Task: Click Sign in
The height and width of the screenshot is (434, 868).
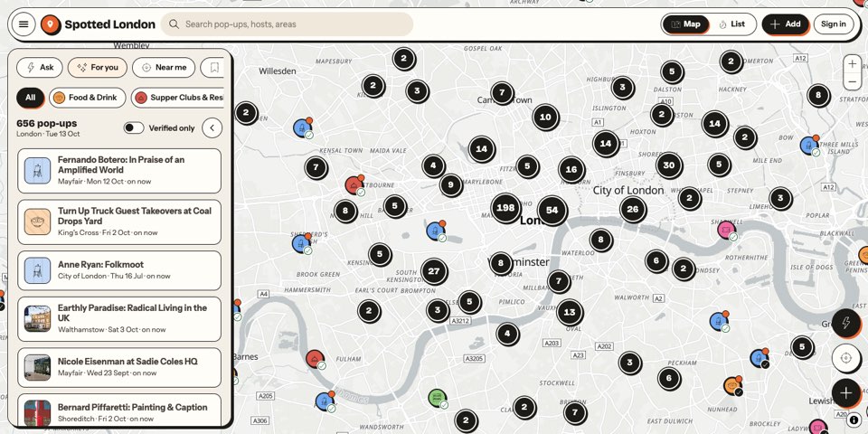Action: click(833, 24)
